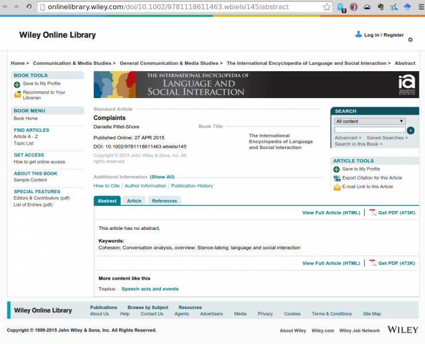Open Topic List link
The image size is (425, 344).
tap(23, 143)
